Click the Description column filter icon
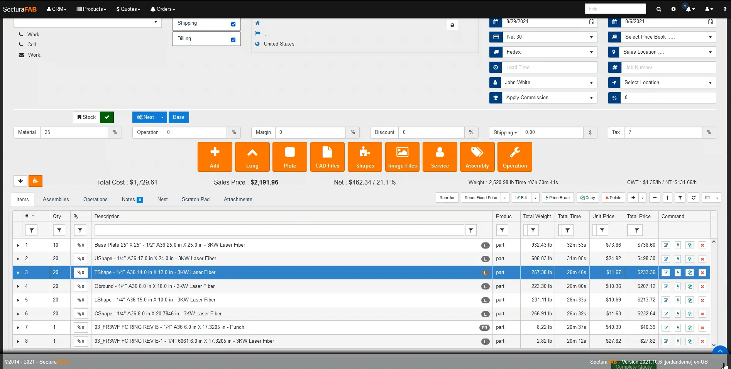The width and height of the screenshot is (731, 369). tap(471, 230)
